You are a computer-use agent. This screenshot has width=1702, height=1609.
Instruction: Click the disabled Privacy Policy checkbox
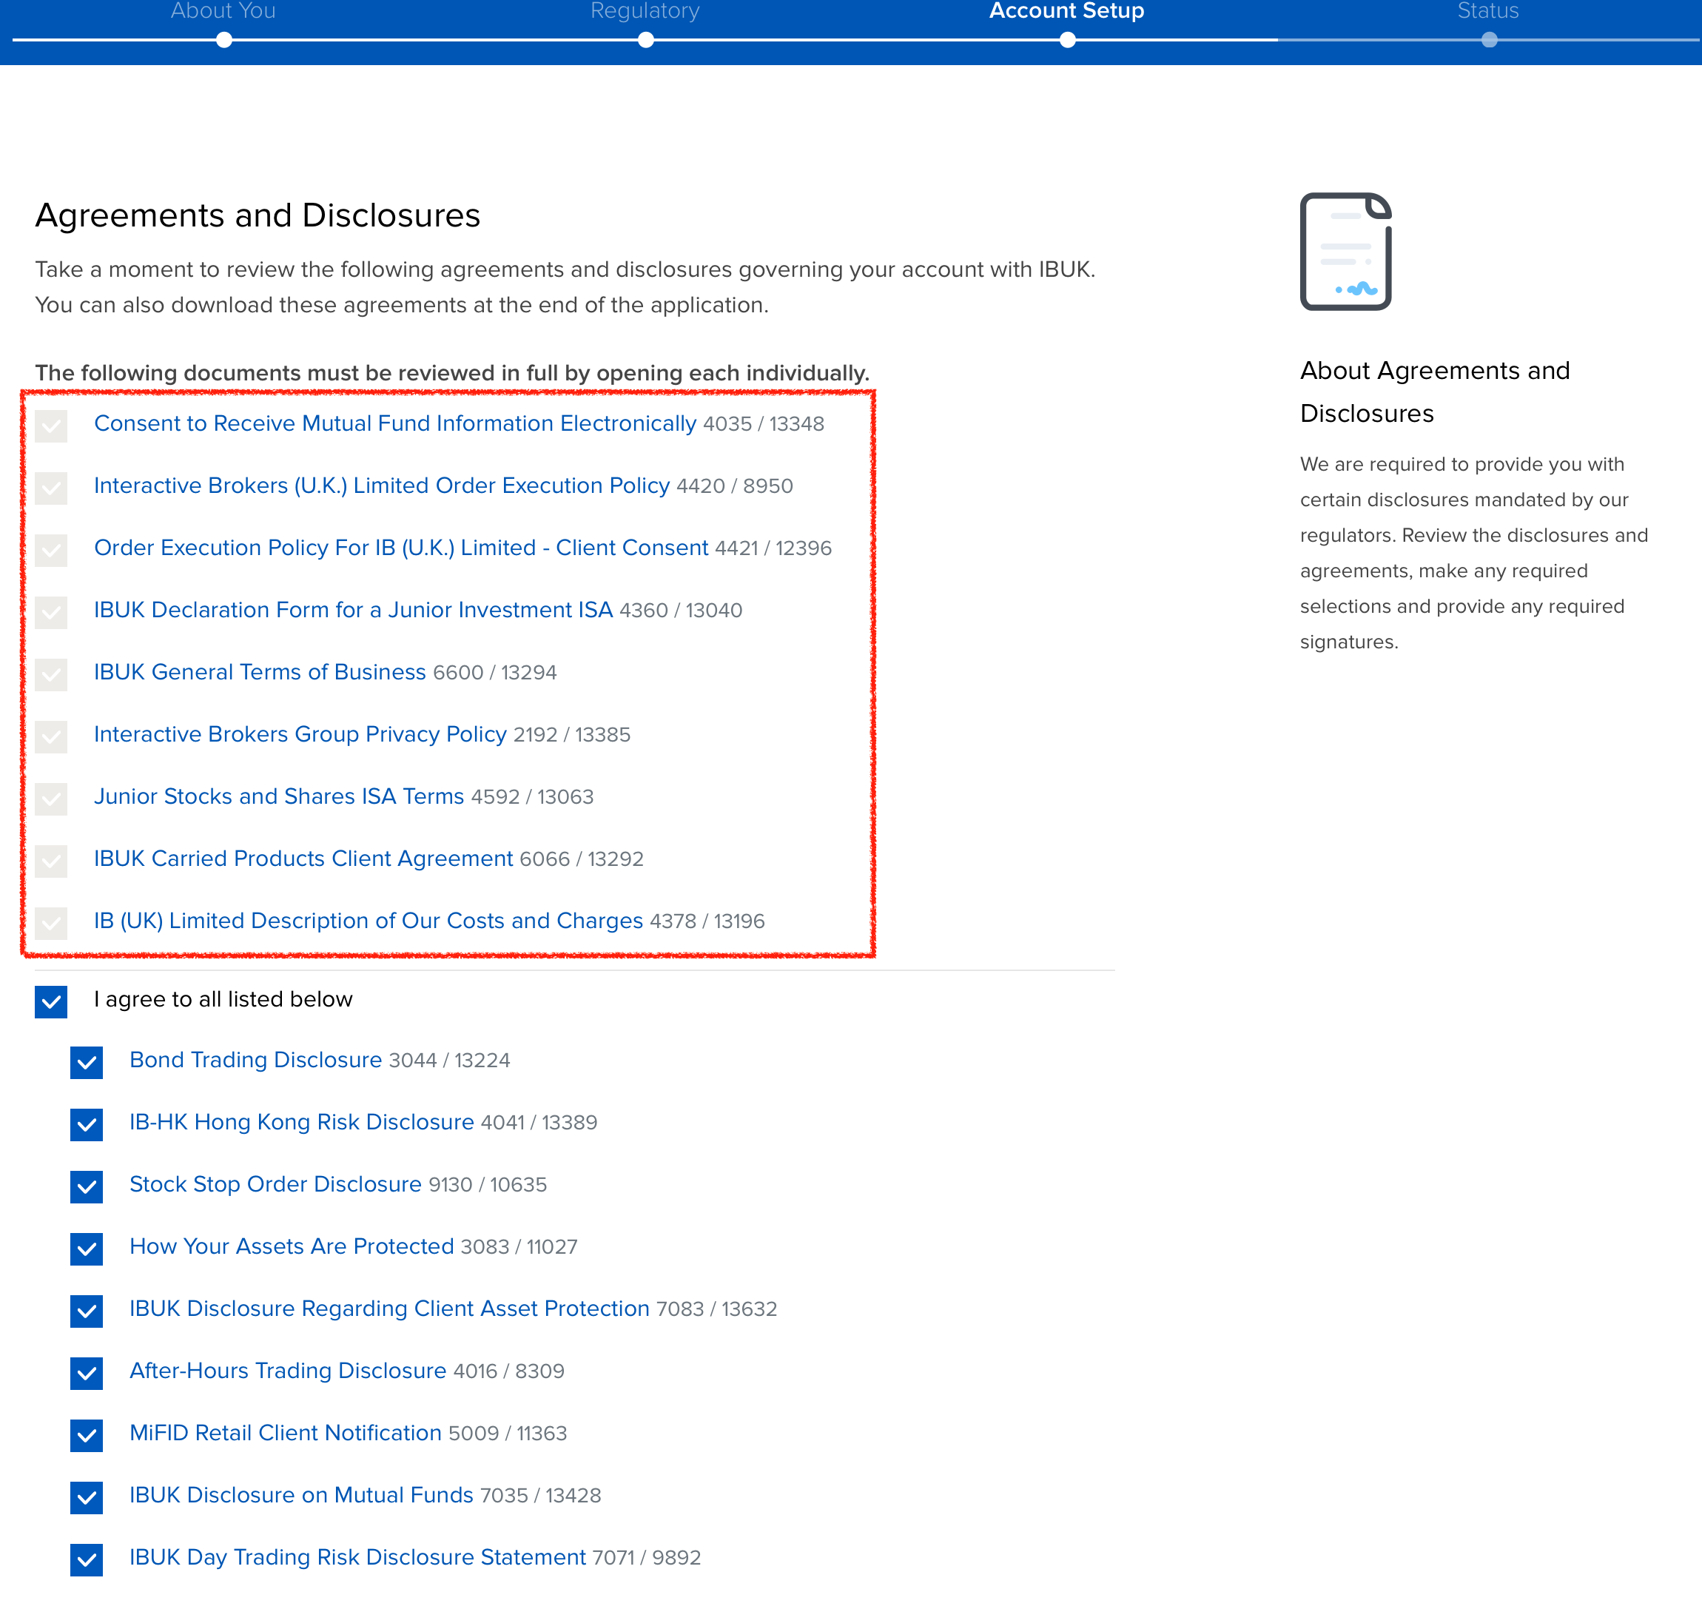coord(52,736)
